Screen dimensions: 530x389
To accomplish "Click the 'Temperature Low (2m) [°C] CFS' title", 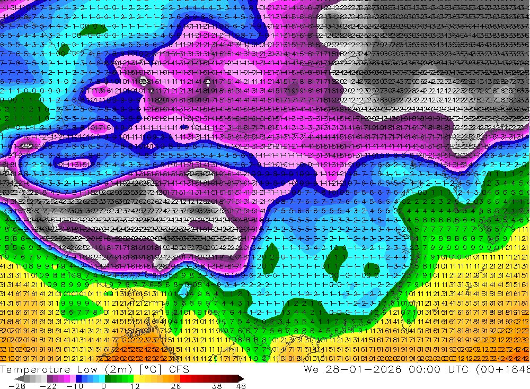I will point(95,369).
